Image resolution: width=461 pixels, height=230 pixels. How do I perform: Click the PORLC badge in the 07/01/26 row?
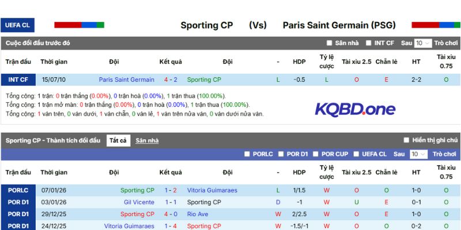point(18,190)
